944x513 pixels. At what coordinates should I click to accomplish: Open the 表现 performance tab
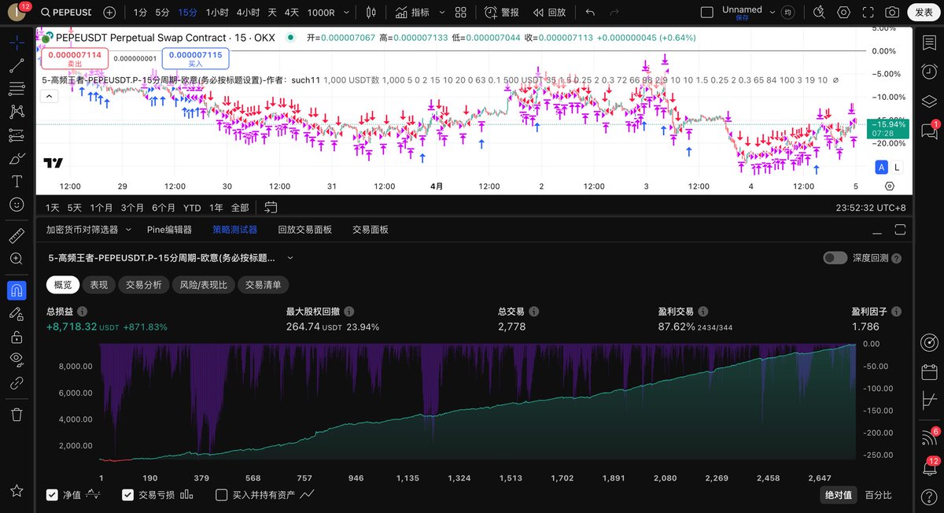tap(100, 285)
